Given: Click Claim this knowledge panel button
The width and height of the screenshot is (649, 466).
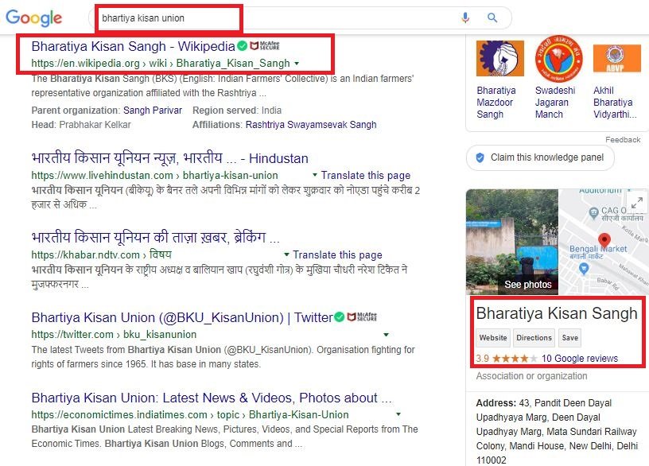Looking at the screenshot, I should point(540,157).
